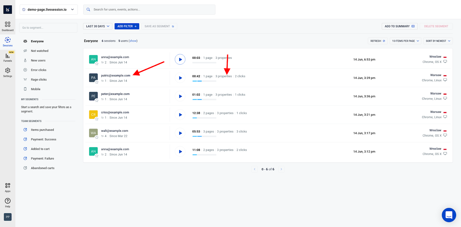Click the PA avatar of patric
This screenshot has width=461, height=227.
coord(93,78)
